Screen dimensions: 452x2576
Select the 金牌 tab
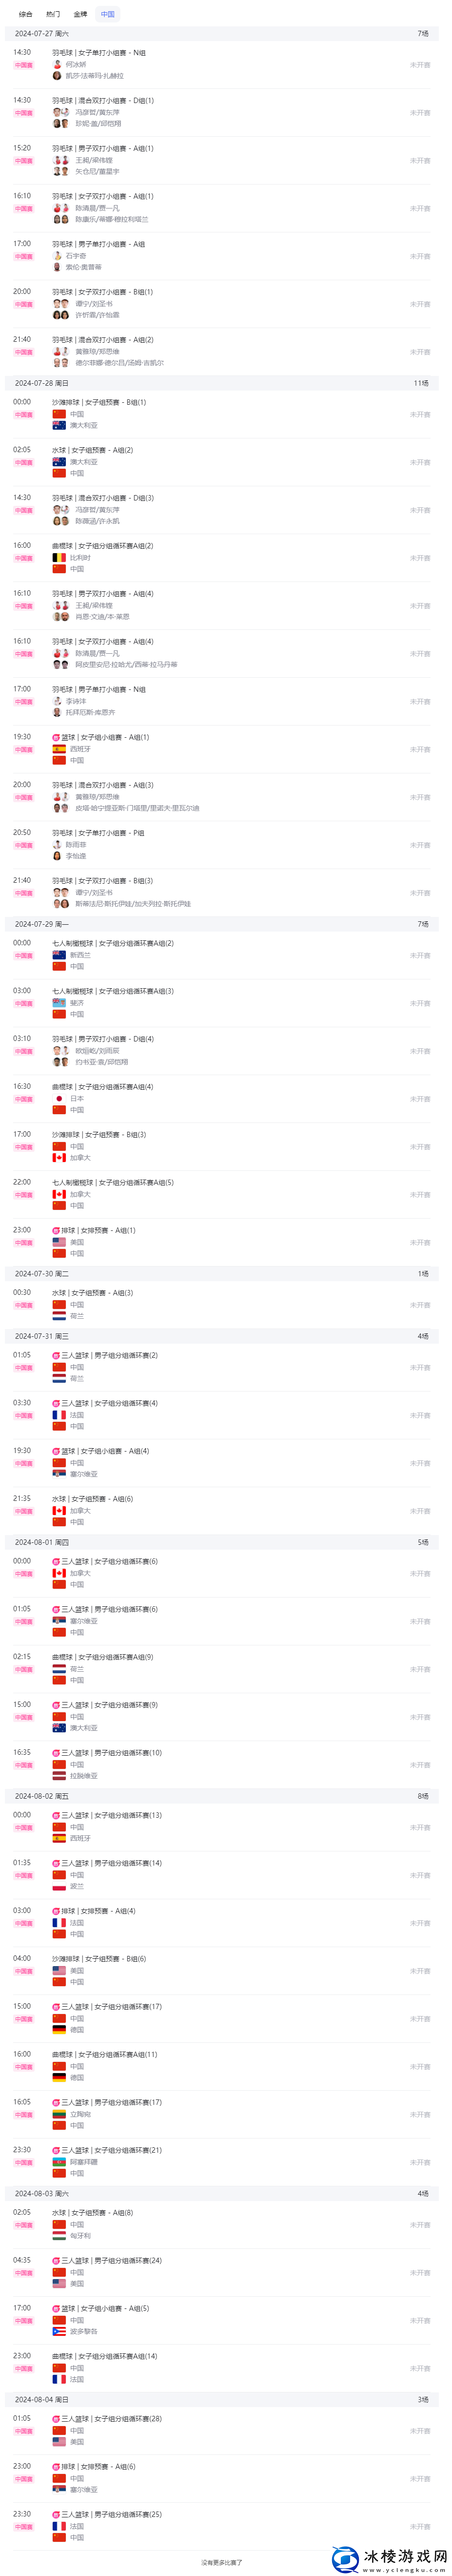[80, 14]
